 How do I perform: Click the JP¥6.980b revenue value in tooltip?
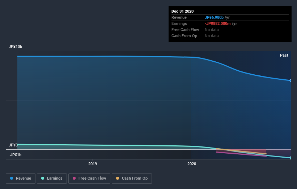(x=214, y=17)
